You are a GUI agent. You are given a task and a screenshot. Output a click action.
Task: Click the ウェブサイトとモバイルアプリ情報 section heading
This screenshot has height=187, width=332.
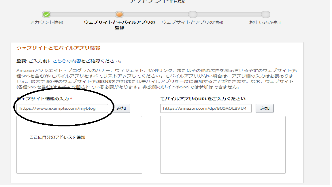tap(59, 48)
